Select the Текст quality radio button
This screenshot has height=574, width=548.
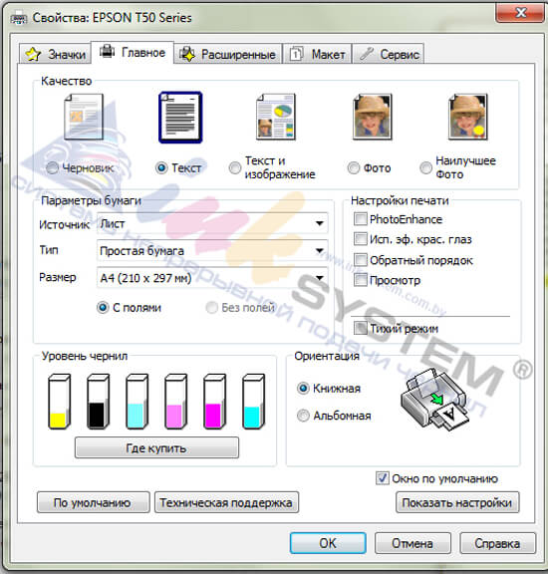[161, 168]
